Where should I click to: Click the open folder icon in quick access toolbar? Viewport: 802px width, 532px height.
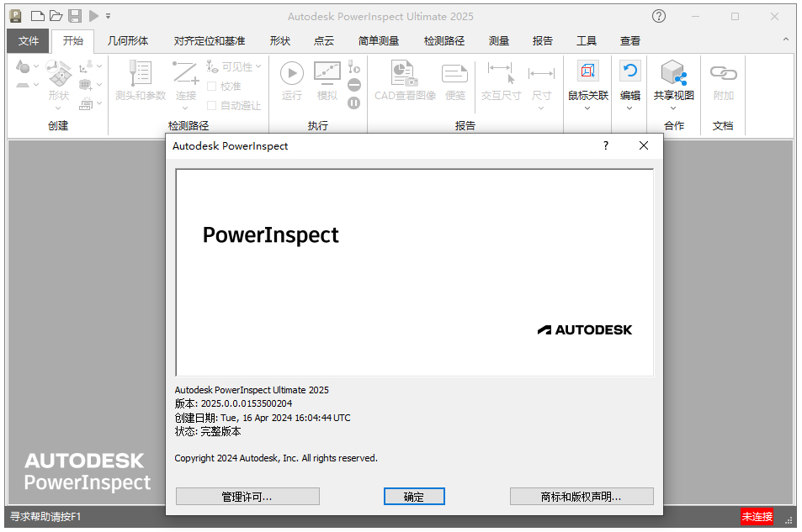pos(56,16)
